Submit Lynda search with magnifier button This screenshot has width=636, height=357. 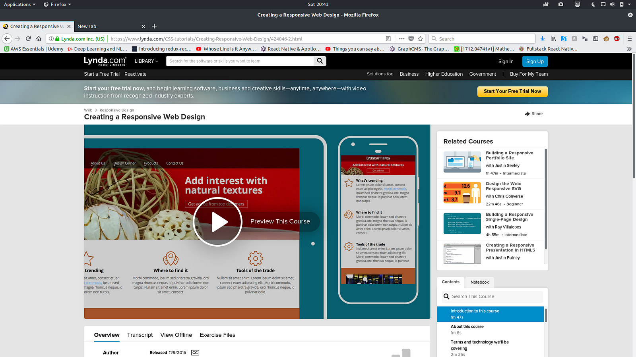point(320,61)
